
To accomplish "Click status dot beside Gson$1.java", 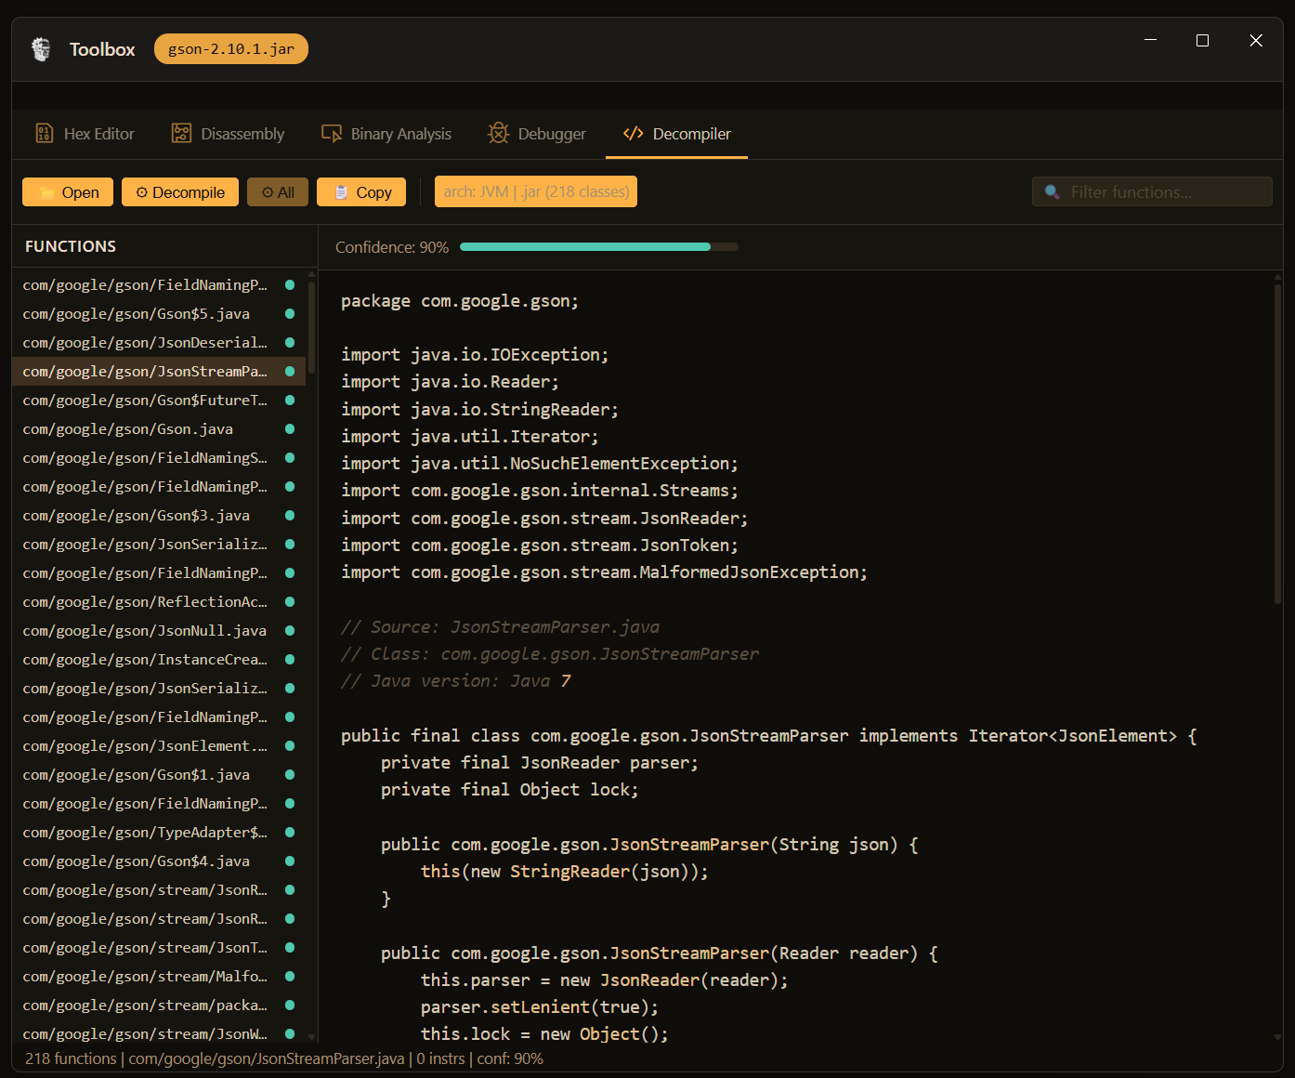I will (290, 775).
